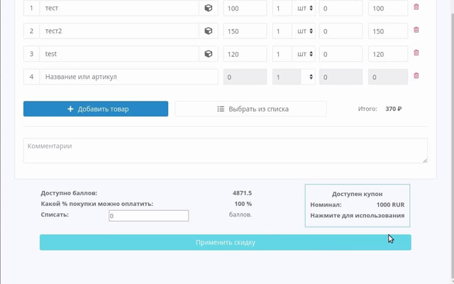This screenshot has height=284, width=454.
Task: Delete row 3 with the trash icon
Action: pyautogui.click(x=416, y=53)
